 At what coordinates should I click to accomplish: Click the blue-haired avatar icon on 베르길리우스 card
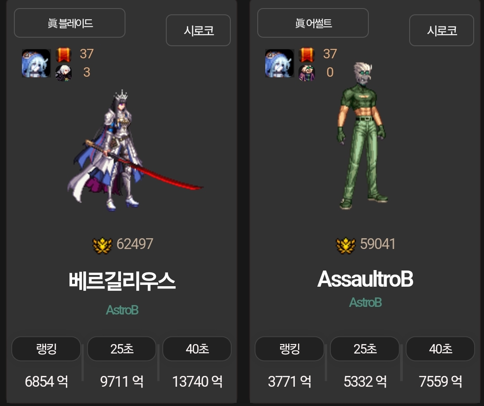coord(36,63)
